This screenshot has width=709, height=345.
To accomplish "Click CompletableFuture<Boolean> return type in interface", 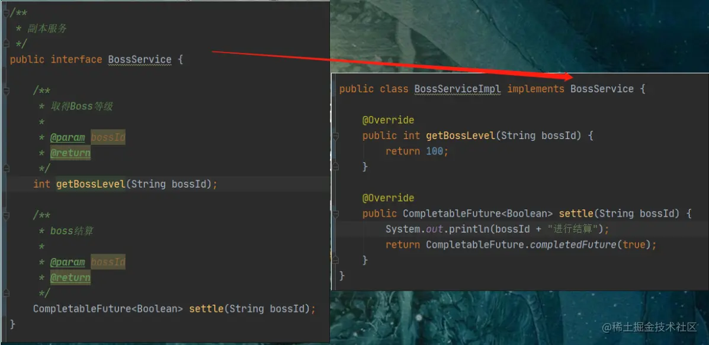I will coord(108,309).
